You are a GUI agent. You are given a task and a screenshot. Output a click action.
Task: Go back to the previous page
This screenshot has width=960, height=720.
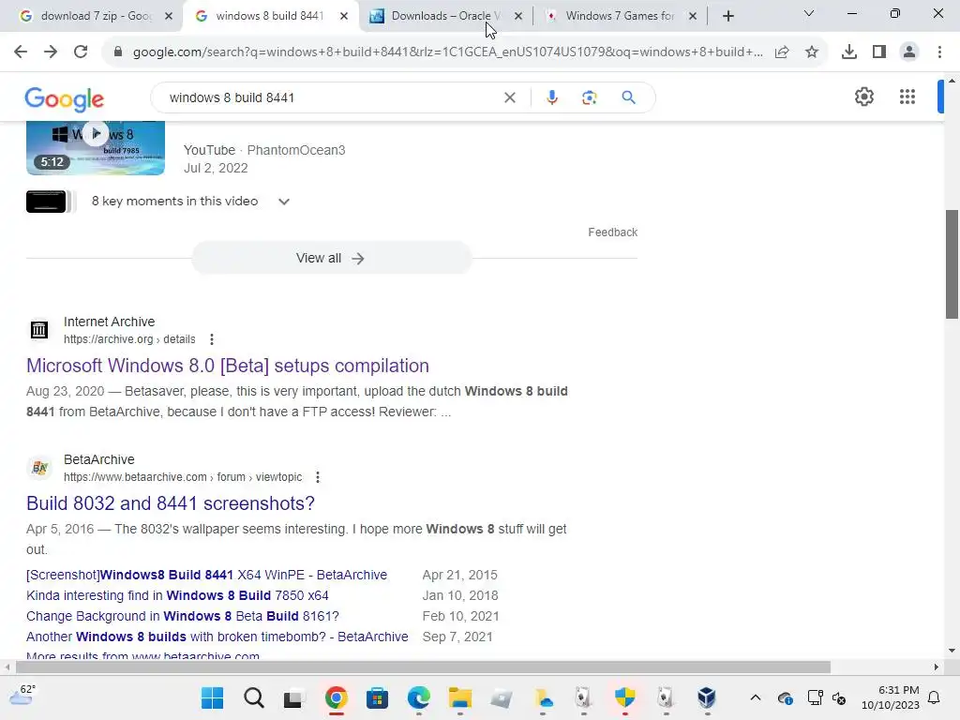[21, 52]
